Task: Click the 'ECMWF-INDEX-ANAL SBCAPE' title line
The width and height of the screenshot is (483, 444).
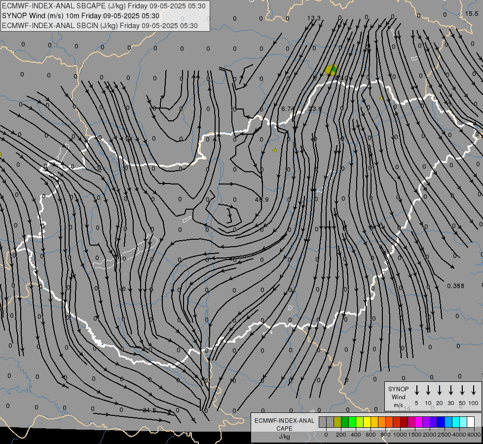Action: click(x=104, y=6)
